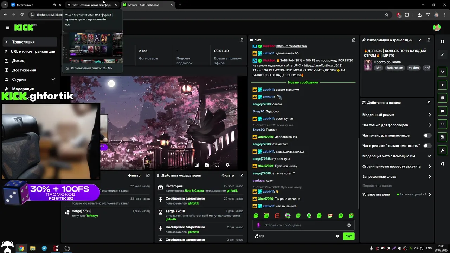Pop out the stream stats panel
450x253 pixels.
(x=241, y=40)
